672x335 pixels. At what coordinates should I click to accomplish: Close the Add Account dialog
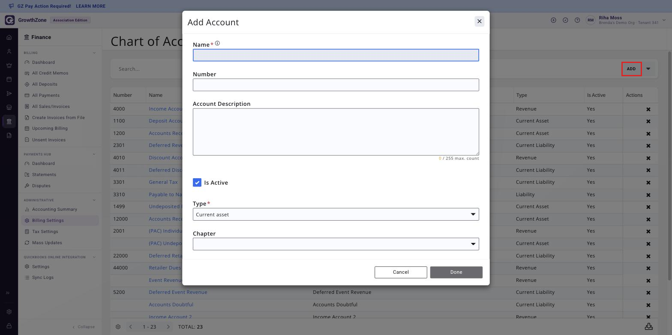tap(479, 21)
